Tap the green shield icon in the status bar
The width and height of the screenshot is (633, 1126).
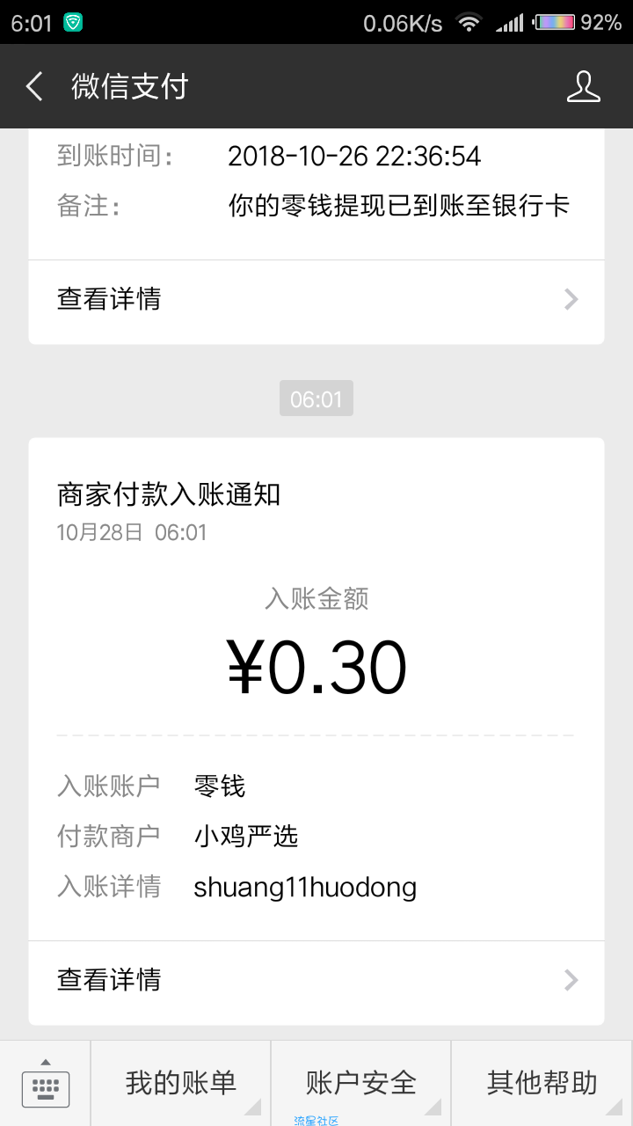coord(74,23)
